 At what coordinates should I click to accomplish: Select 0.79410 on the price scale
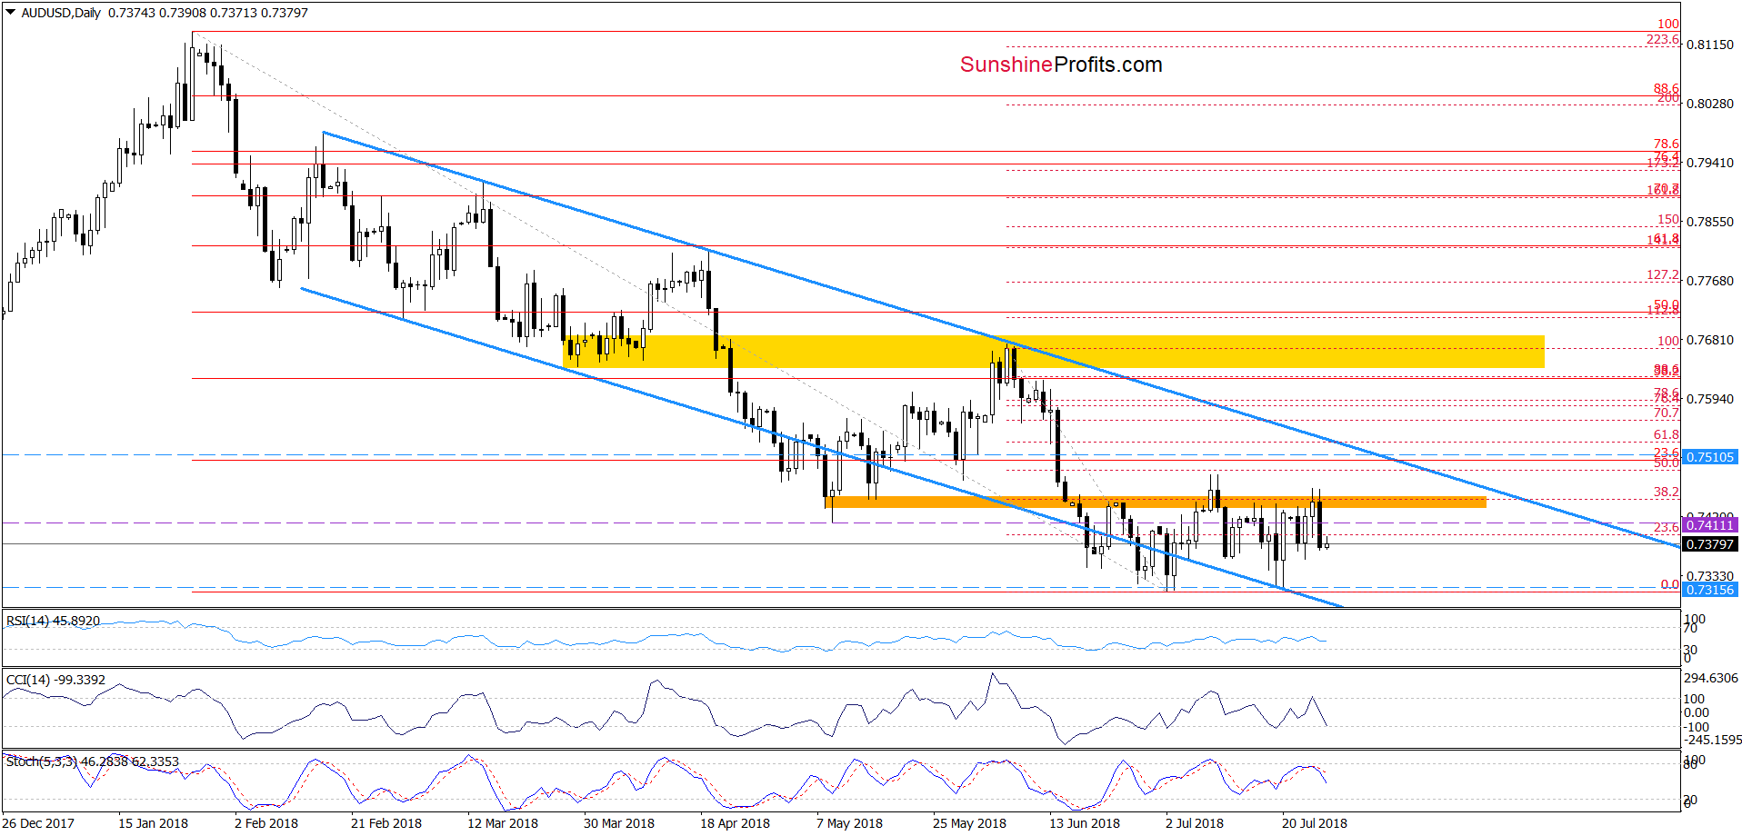click(1710, 163)
